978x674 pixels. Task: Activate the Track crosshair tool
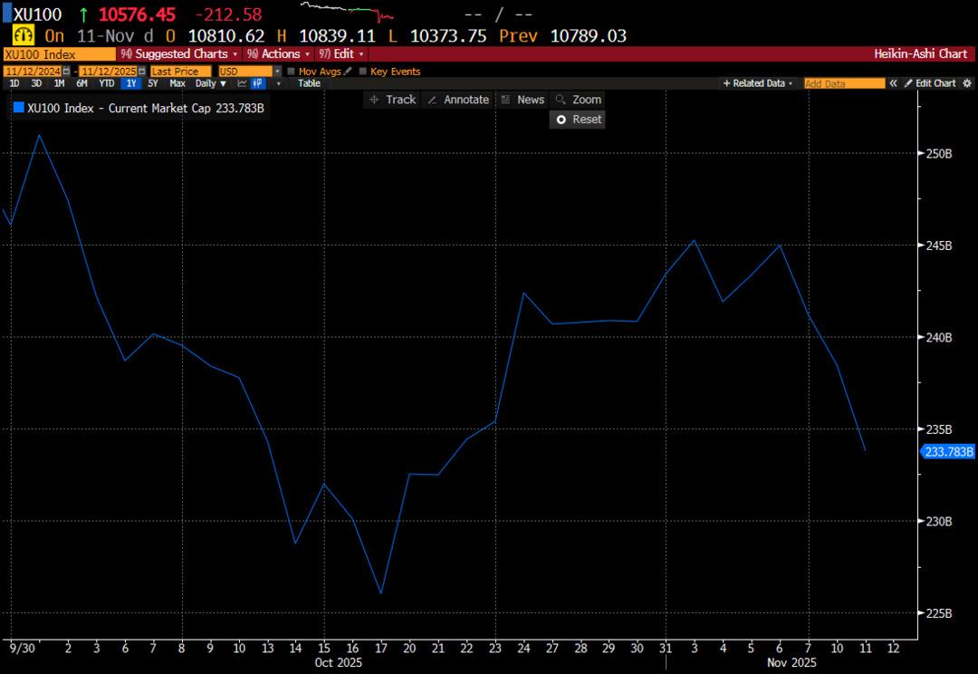(392, 100)
